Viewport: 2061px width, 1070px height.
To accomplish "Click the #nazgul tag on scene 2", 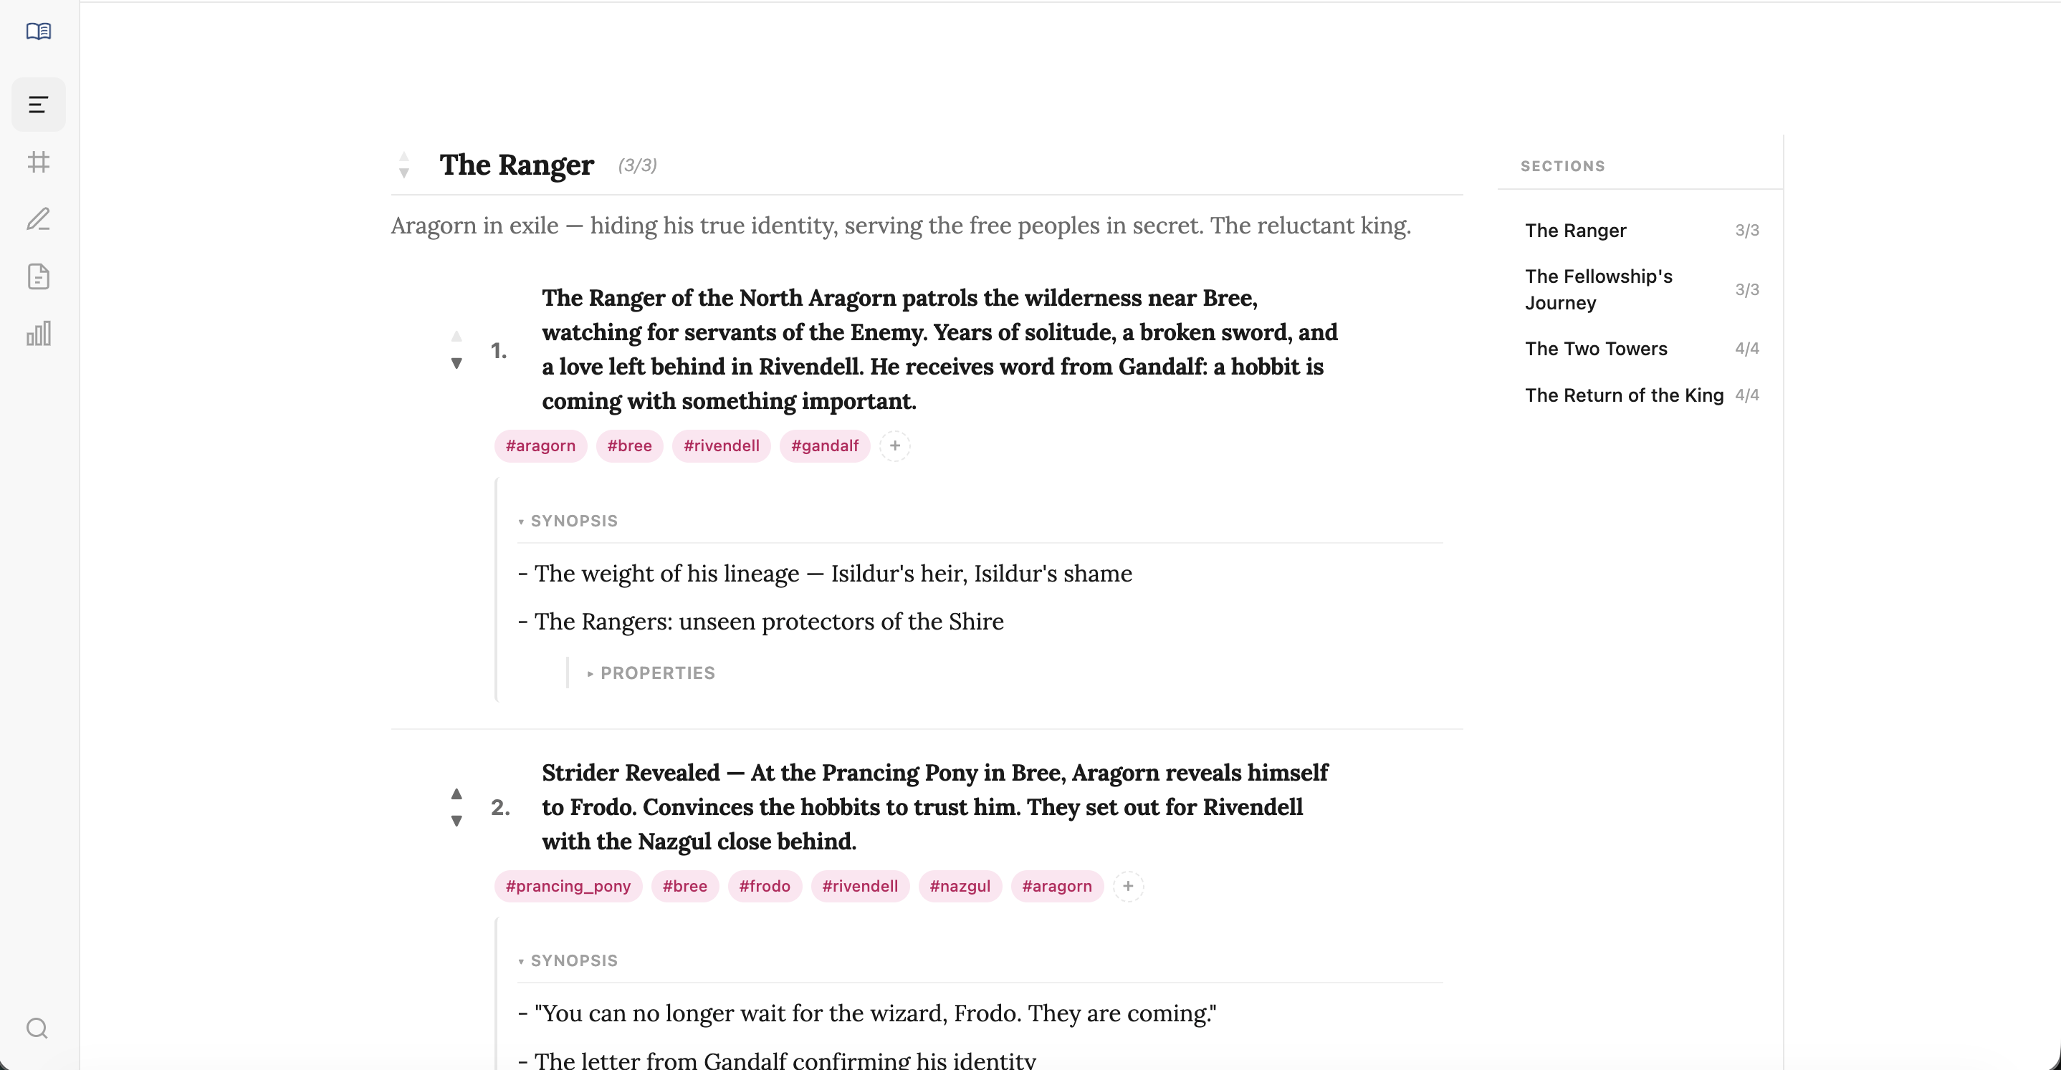I will tap(960, 886).
